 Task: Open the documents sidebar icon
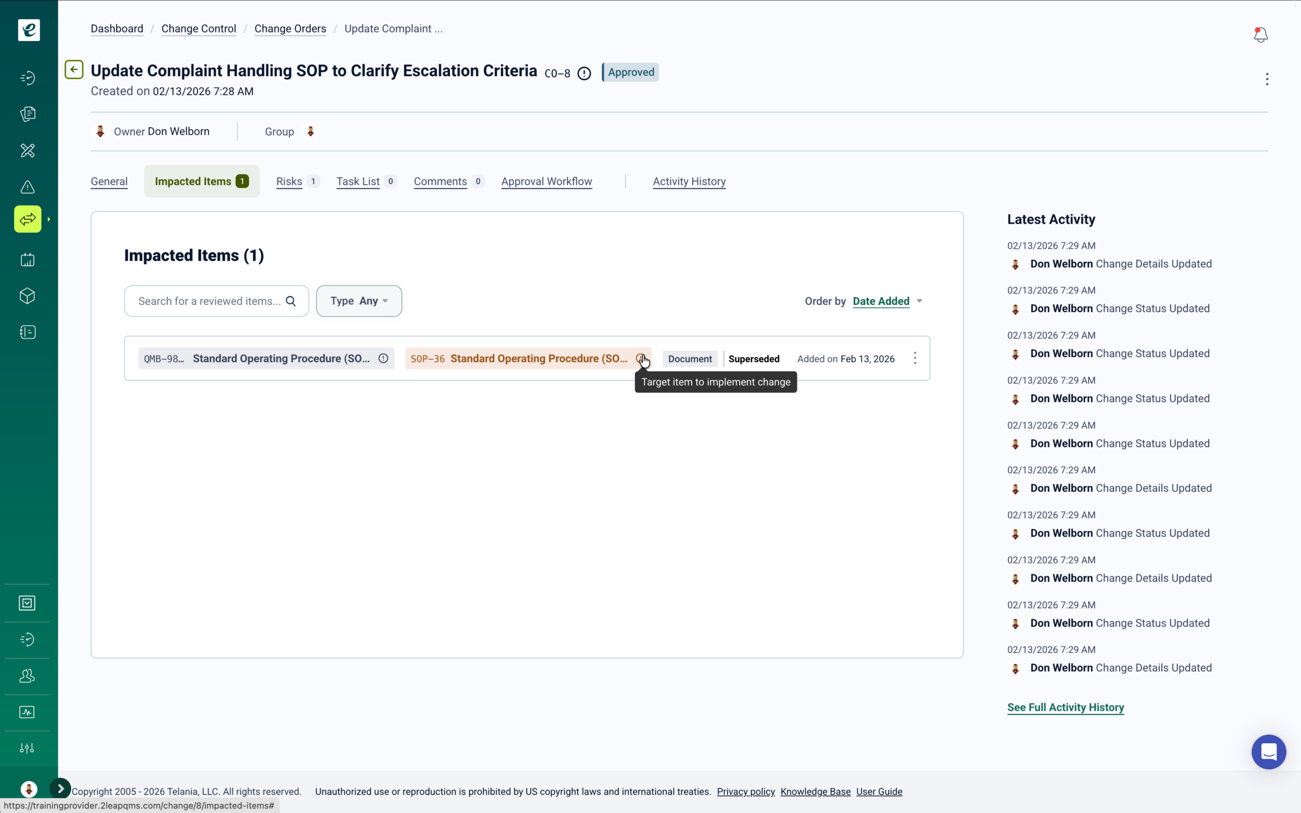click(27, 114)
